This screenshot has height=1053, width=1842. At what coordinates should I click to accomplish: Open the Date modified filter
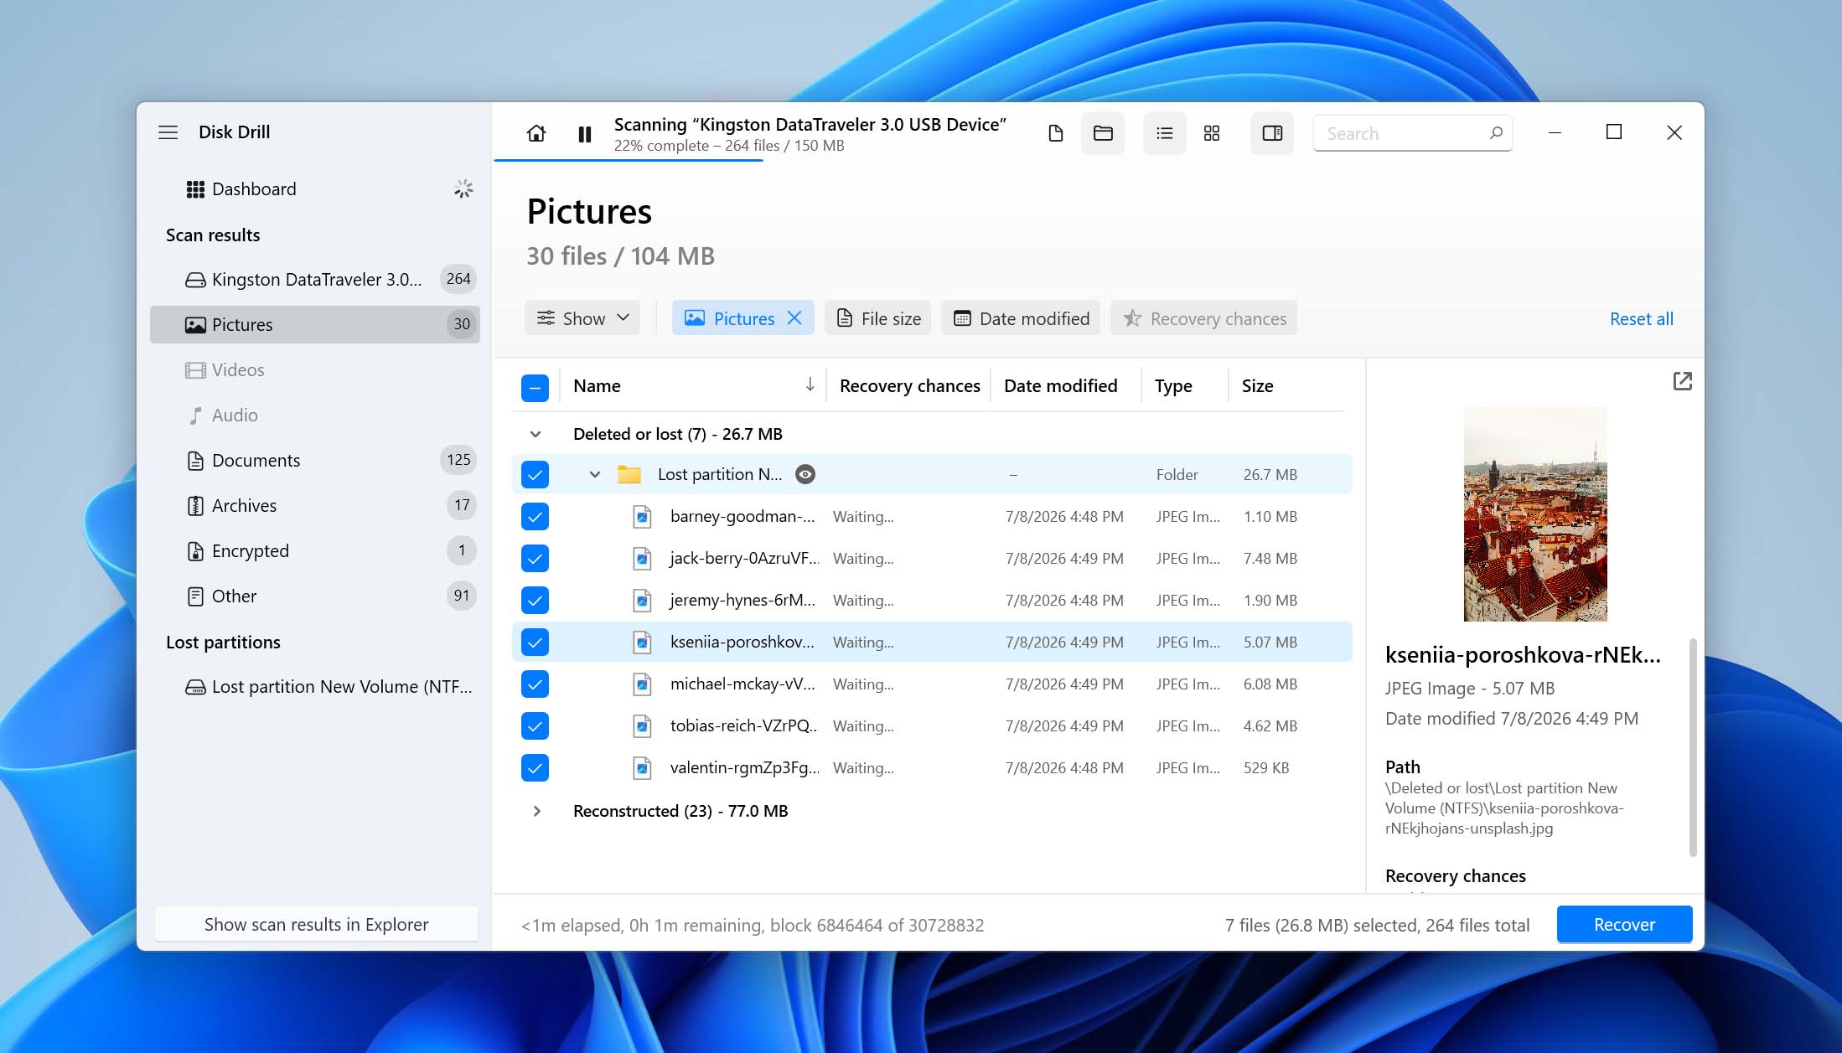[1020, 318]
